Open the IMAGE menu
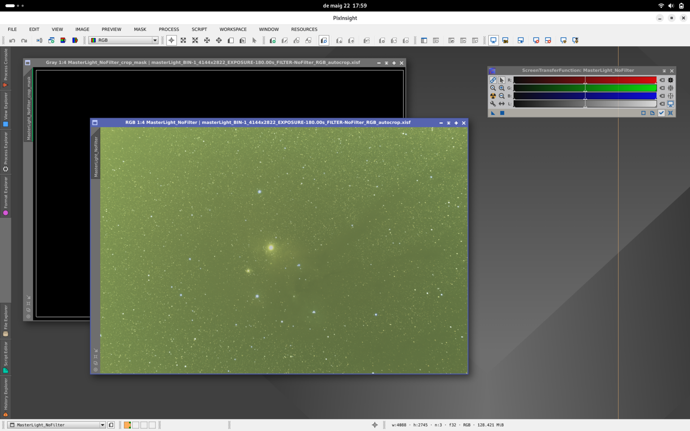690x431 pixels. [x=82, y=29]
